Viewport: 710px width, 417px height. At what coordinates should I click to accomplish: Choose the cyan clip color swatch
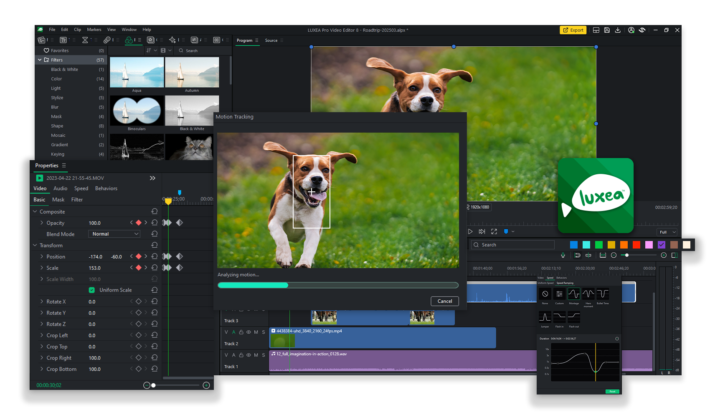point(586,245)
